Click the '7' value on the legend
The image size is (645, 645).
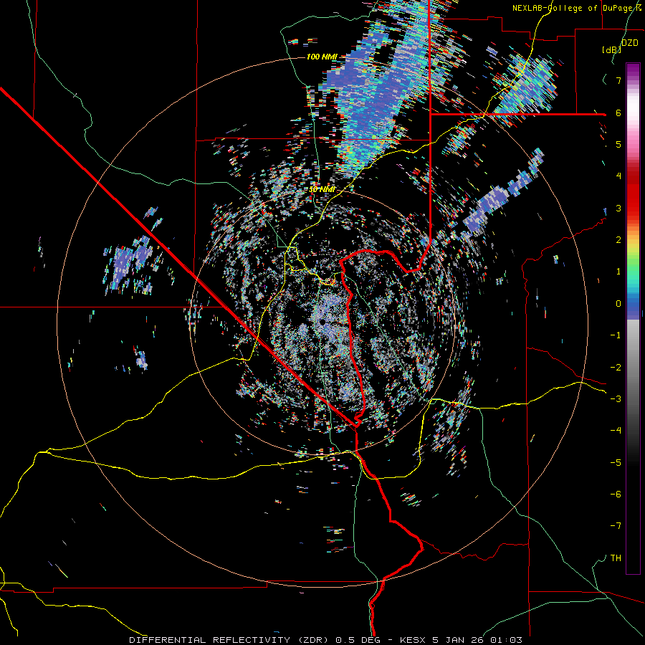point(618,80)
